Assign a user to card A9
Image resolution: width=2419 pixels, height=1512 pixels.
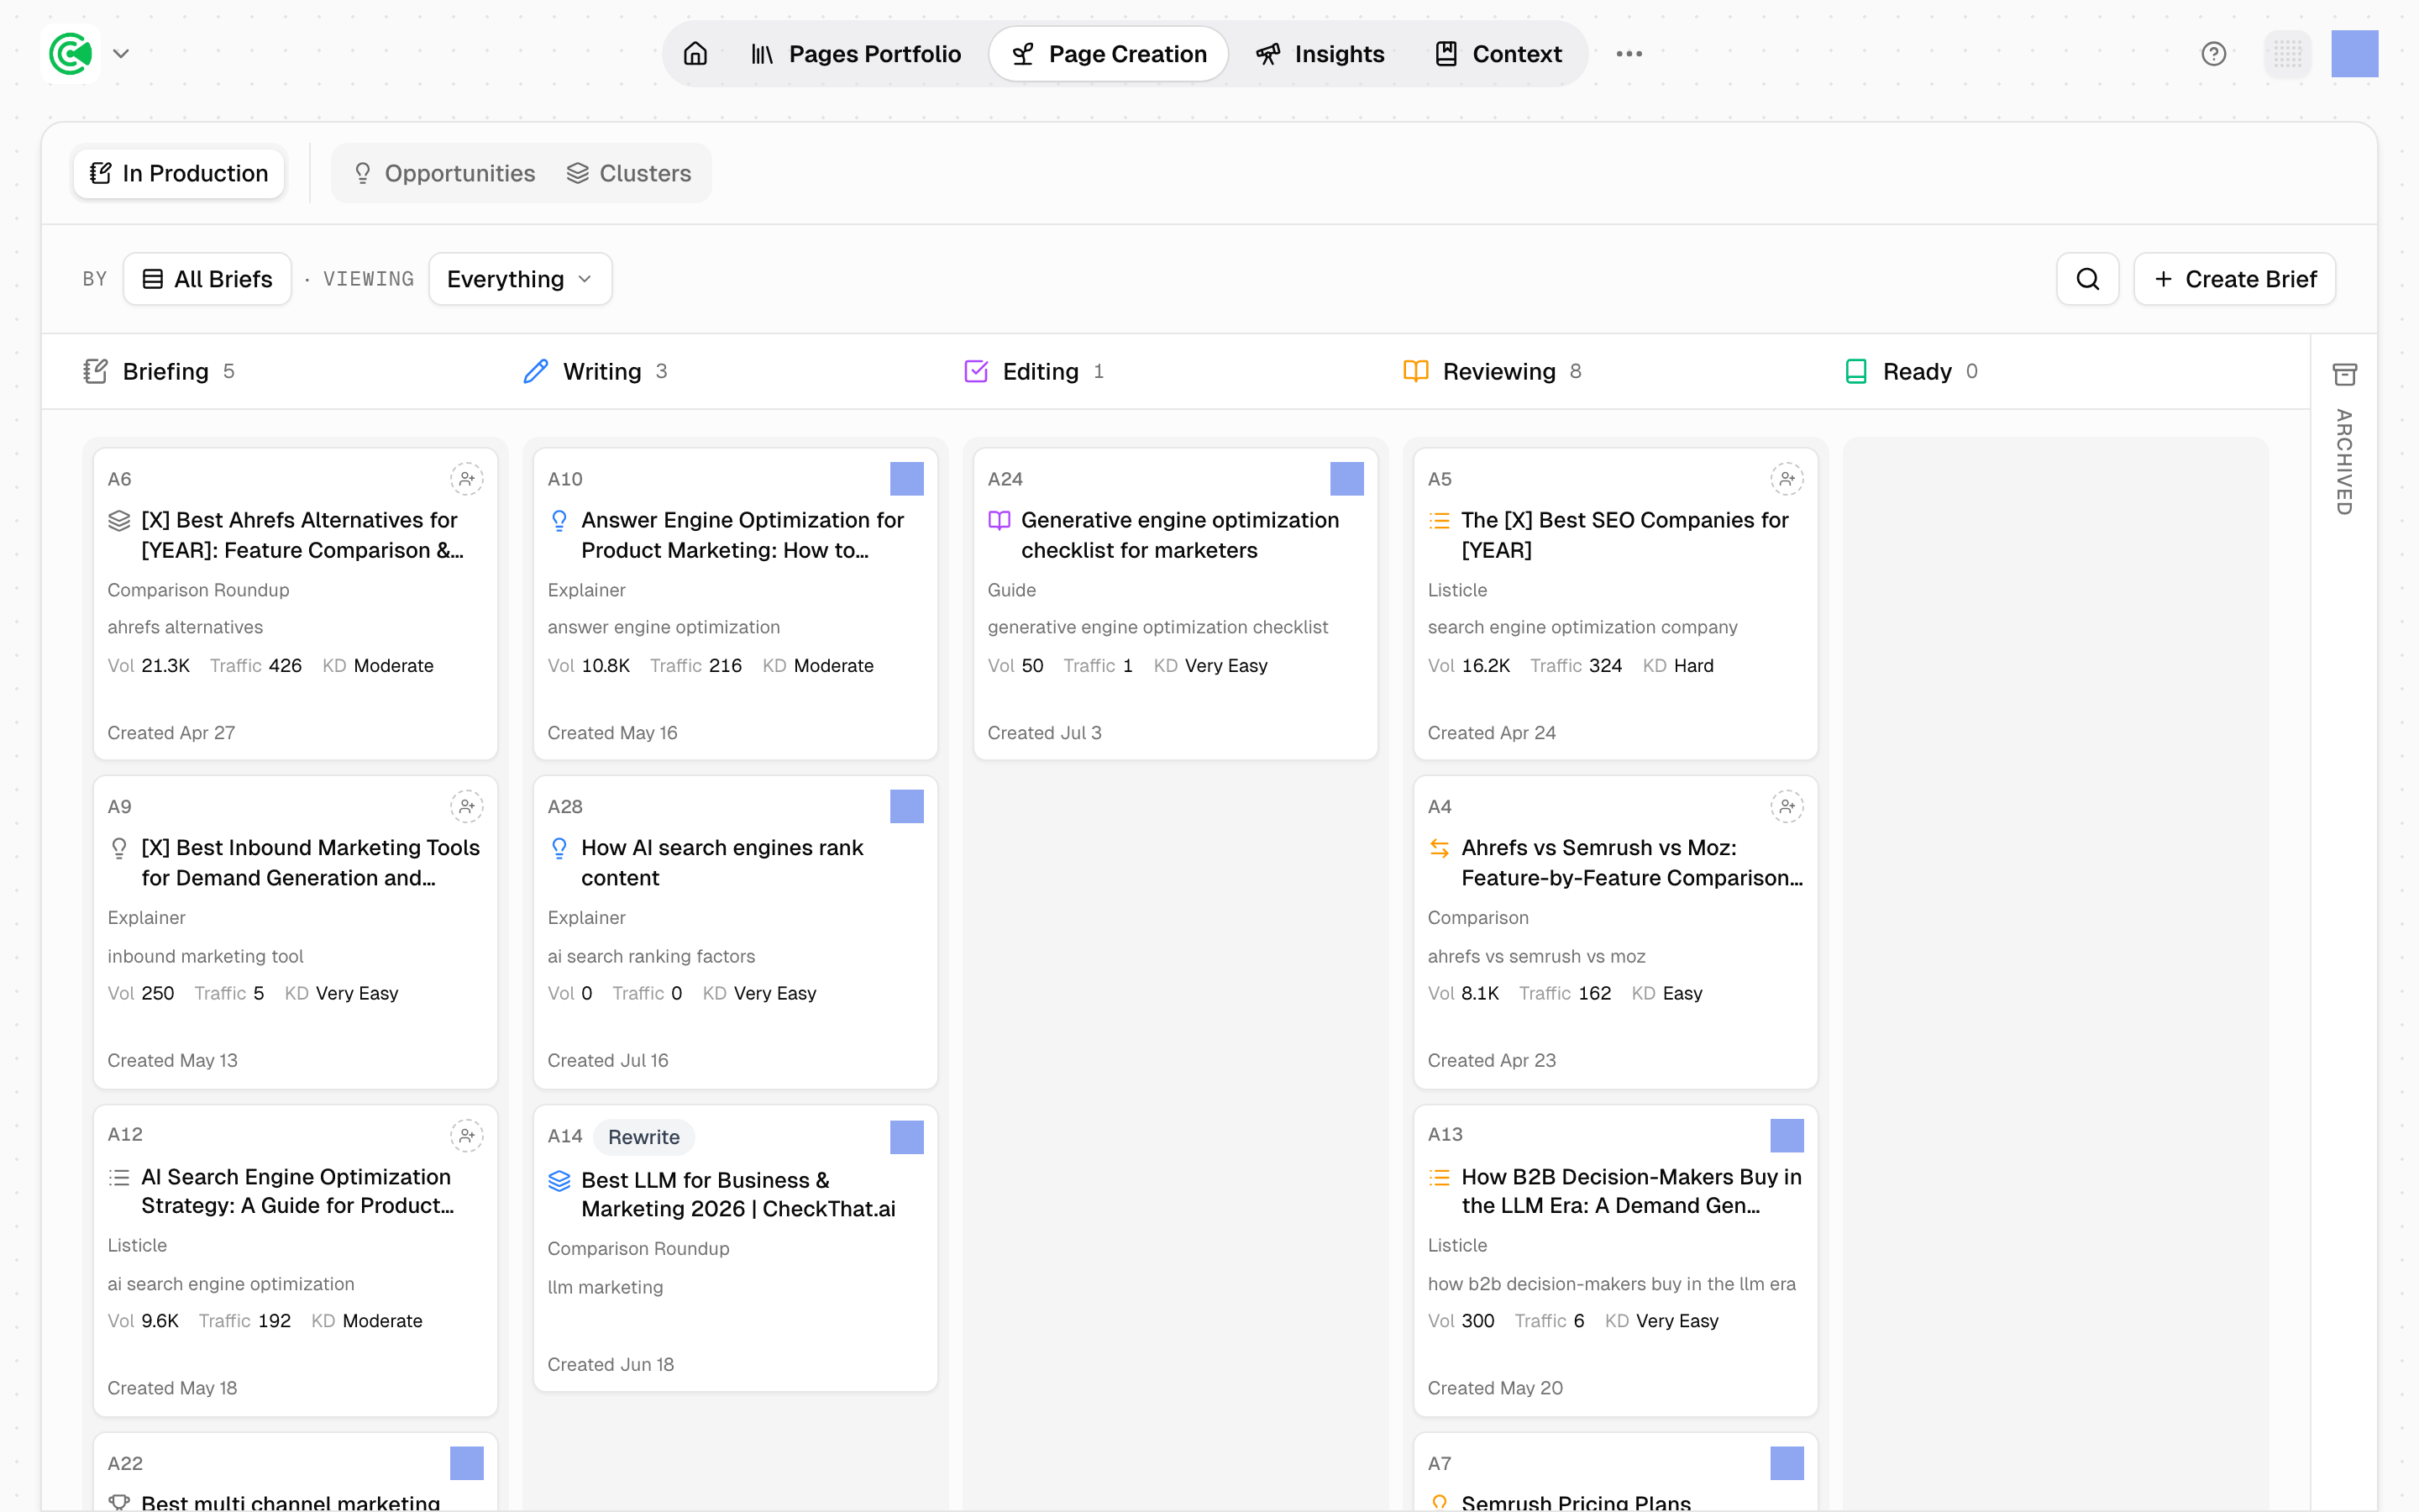(x=467, y=806)
